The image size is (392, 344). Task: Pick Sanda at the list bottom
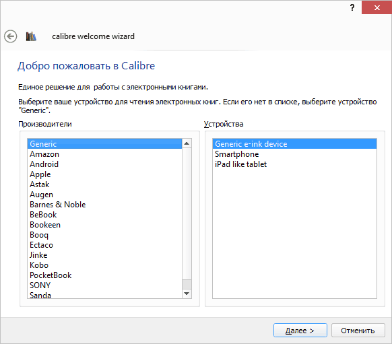[x=104, y=295]
